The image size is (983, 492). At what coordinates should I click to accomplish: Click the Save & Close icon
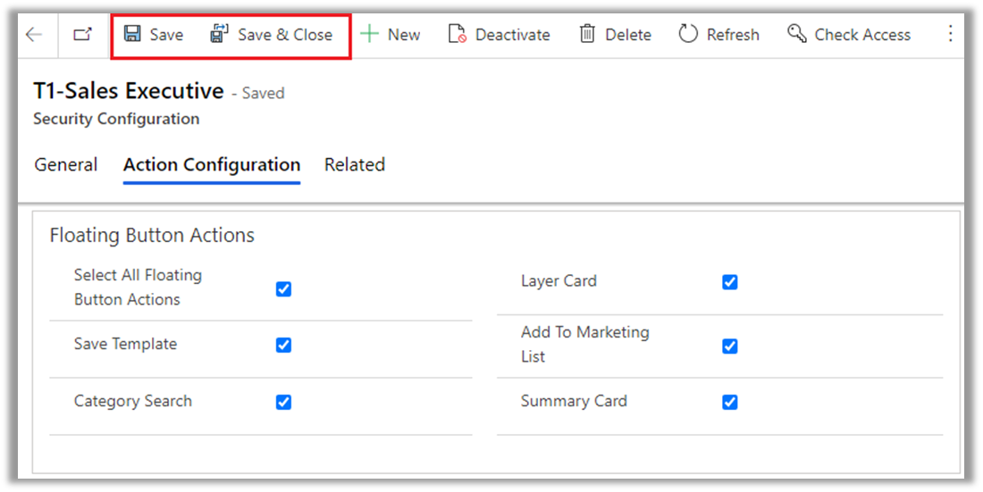[219, 35]
